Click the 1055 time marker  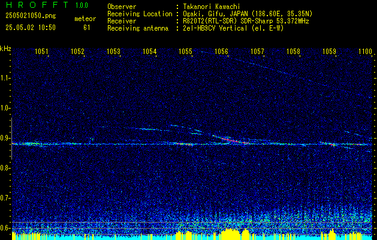pos(186,51)
